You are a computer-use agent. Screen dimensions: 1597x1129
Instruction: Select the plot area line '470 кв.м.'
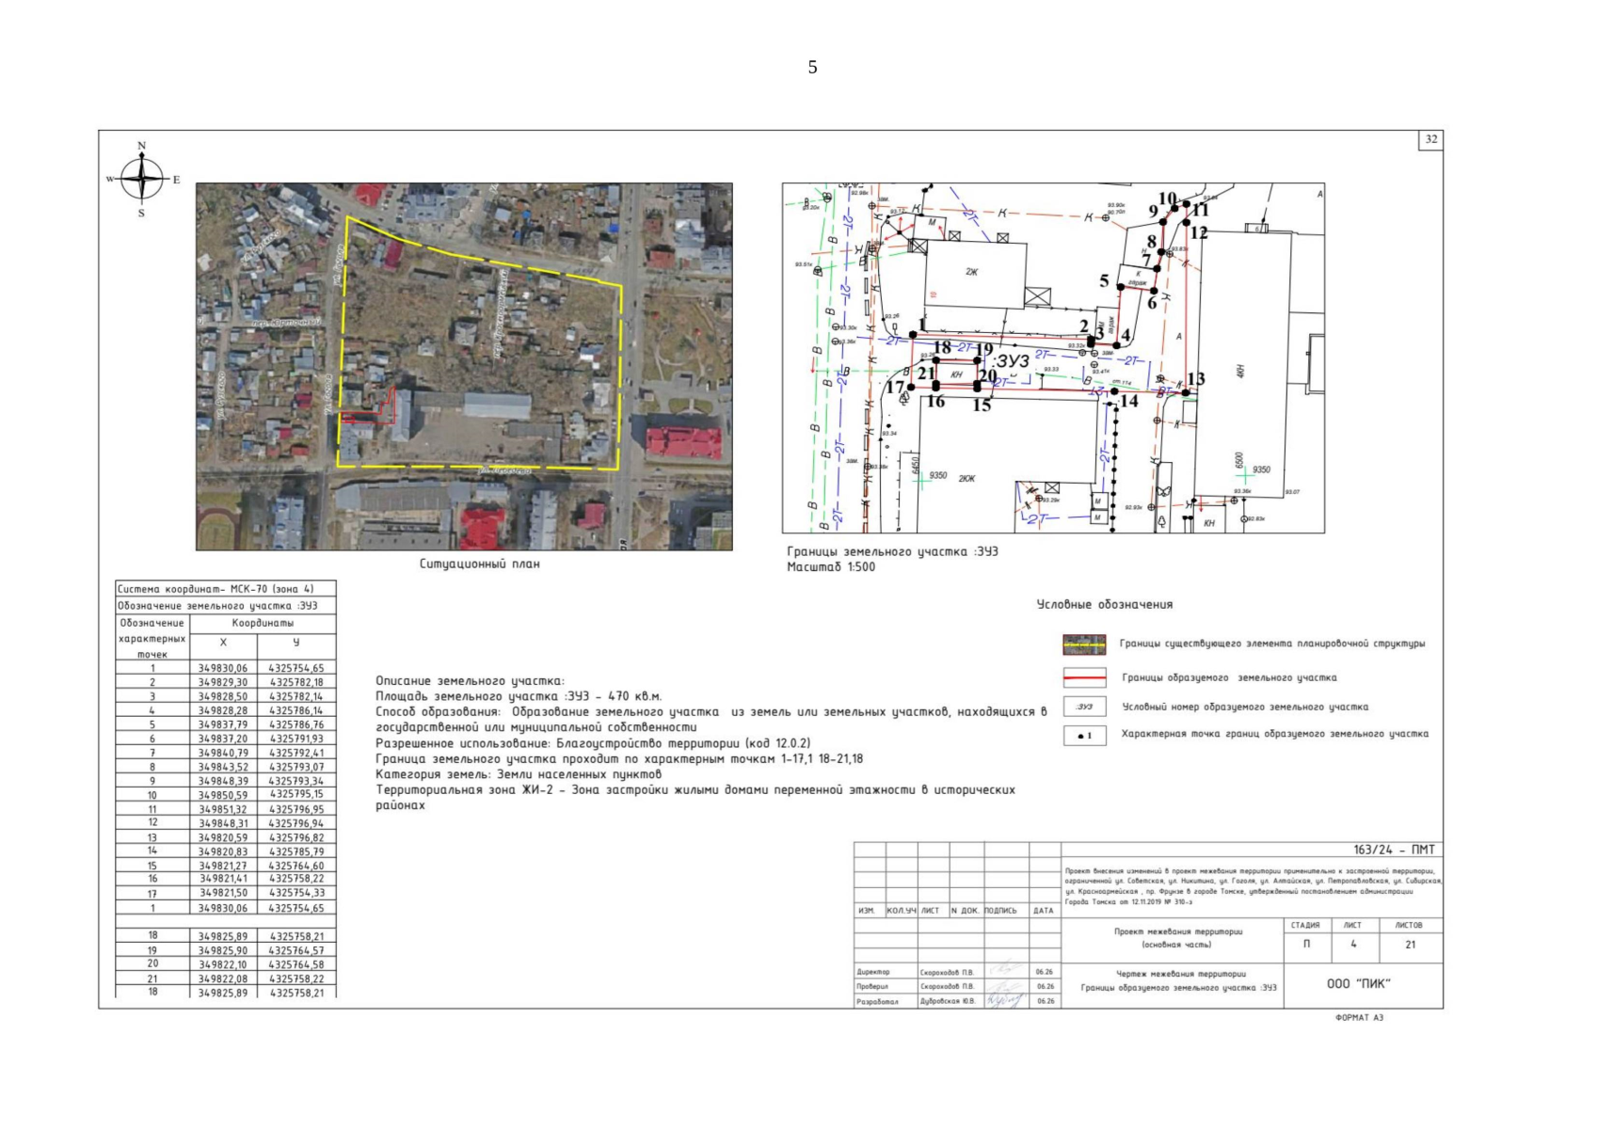[x=519, y=696]
